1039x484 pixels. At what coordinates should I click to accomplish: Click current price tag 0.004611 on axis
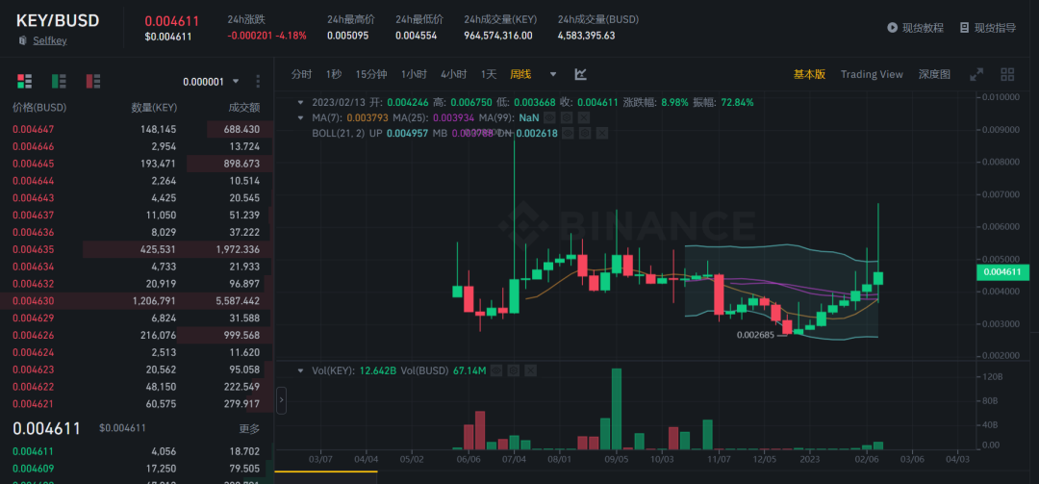click(x=1002, y=272)
